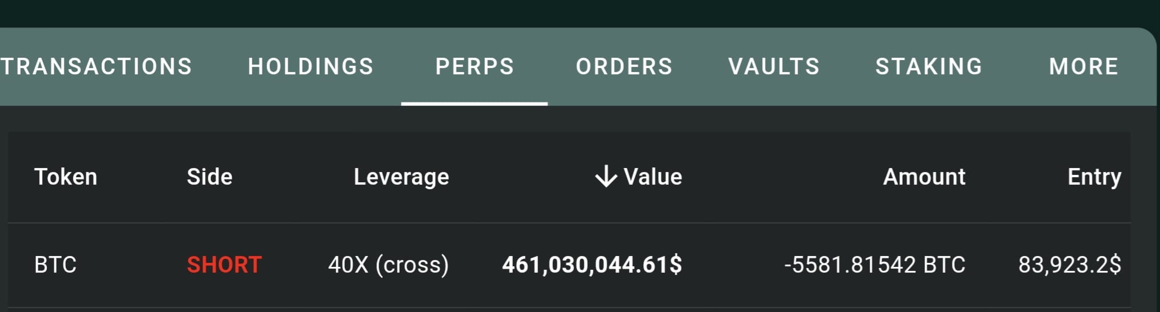Expand the More tab menu
The height and width of the screenshot is (312, 1160).
pyautogui.click(x=1084, y=67)
